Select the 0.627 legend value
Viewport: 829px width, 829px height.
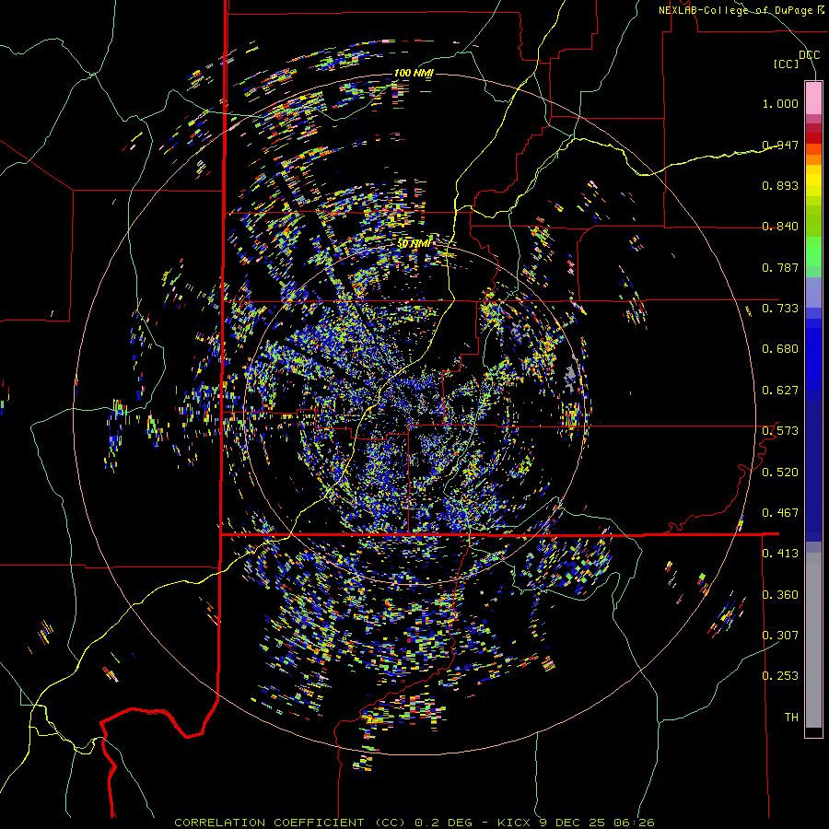click(x=780, y=391)
